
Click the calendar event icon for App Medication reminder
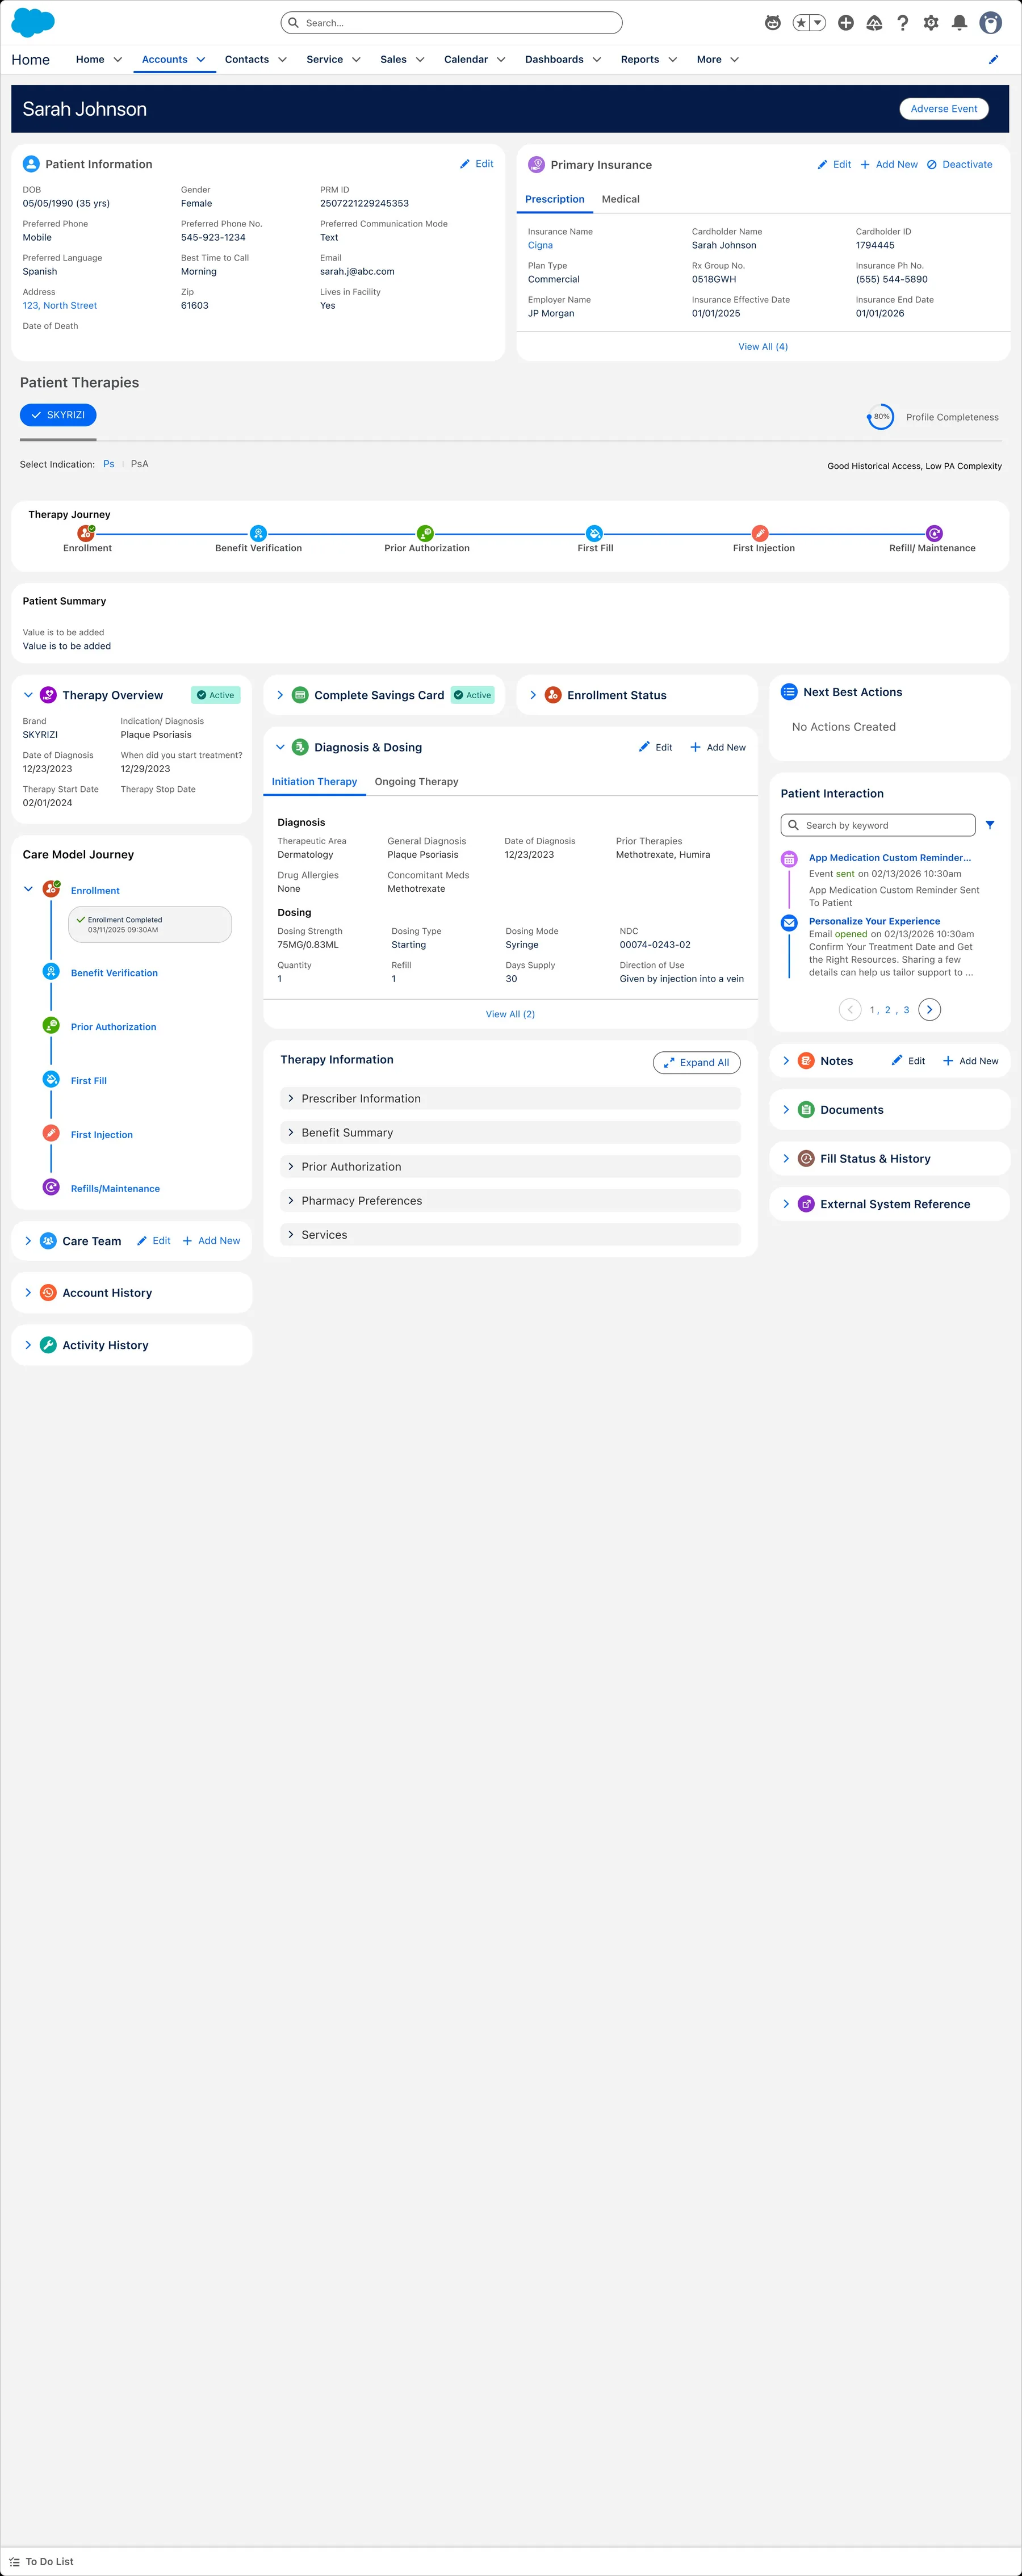click(789, 859)
